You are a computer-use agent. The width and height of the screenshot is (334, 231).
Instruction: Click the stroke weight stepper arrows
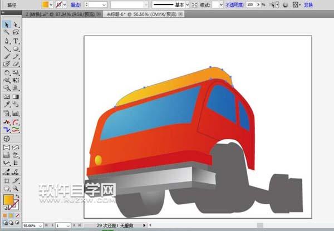pos(86,4)
